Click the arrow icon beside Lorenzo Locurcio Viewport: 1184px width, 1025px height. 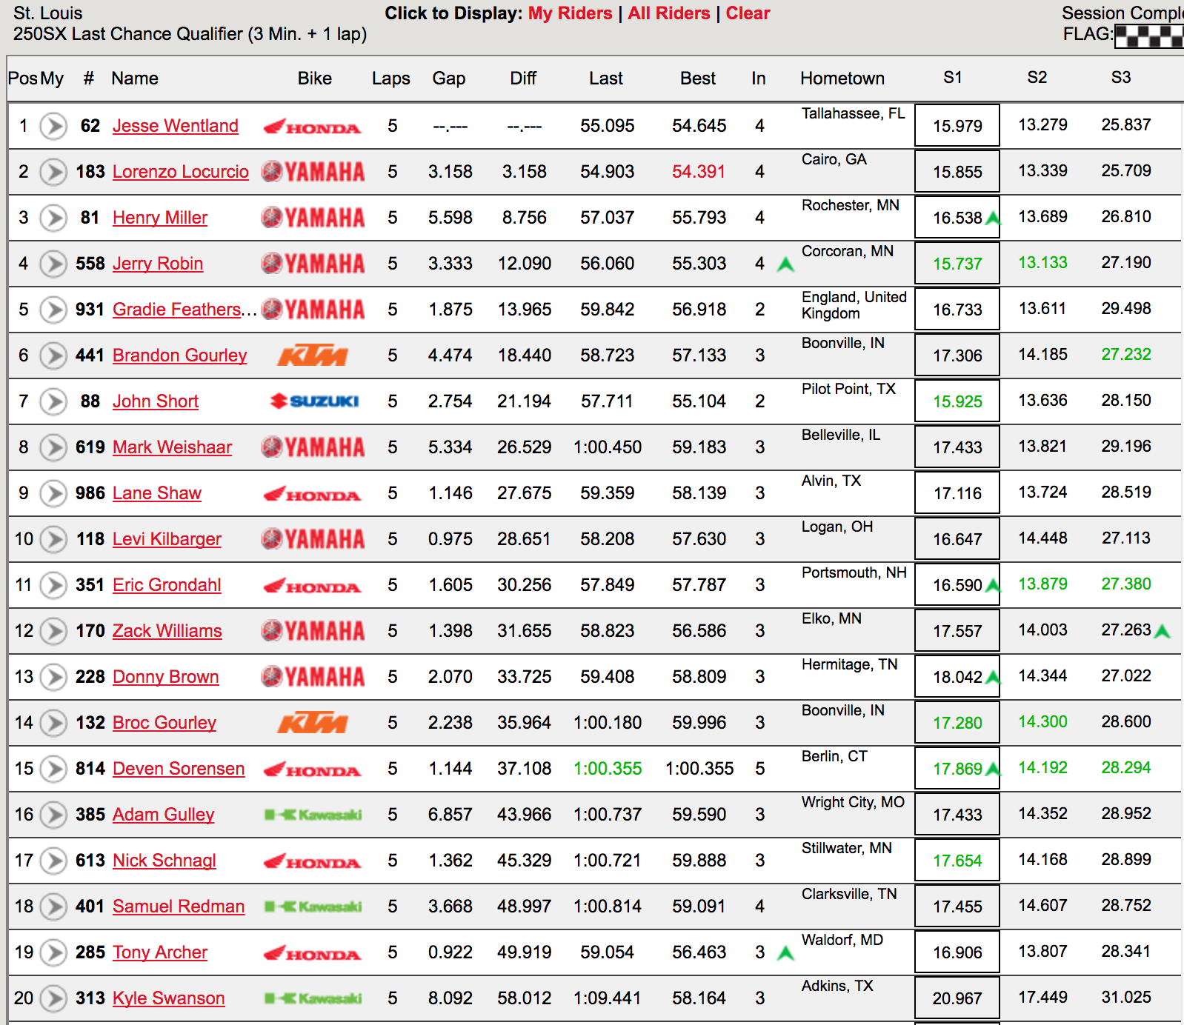pos(53,172)
